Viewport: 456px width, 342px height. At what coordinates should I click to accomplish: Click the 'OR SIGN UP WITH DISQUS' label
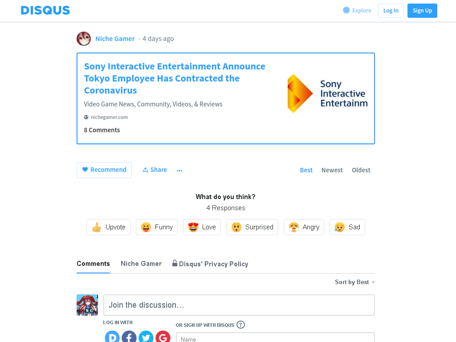[x=205, y=325]
